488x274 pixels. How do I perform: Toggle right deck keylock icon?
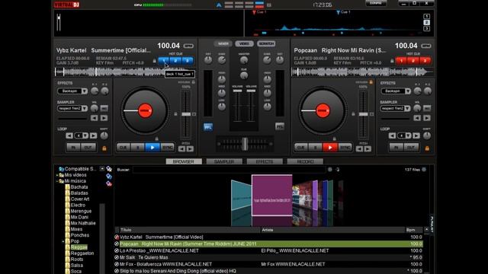click(371, 82)
